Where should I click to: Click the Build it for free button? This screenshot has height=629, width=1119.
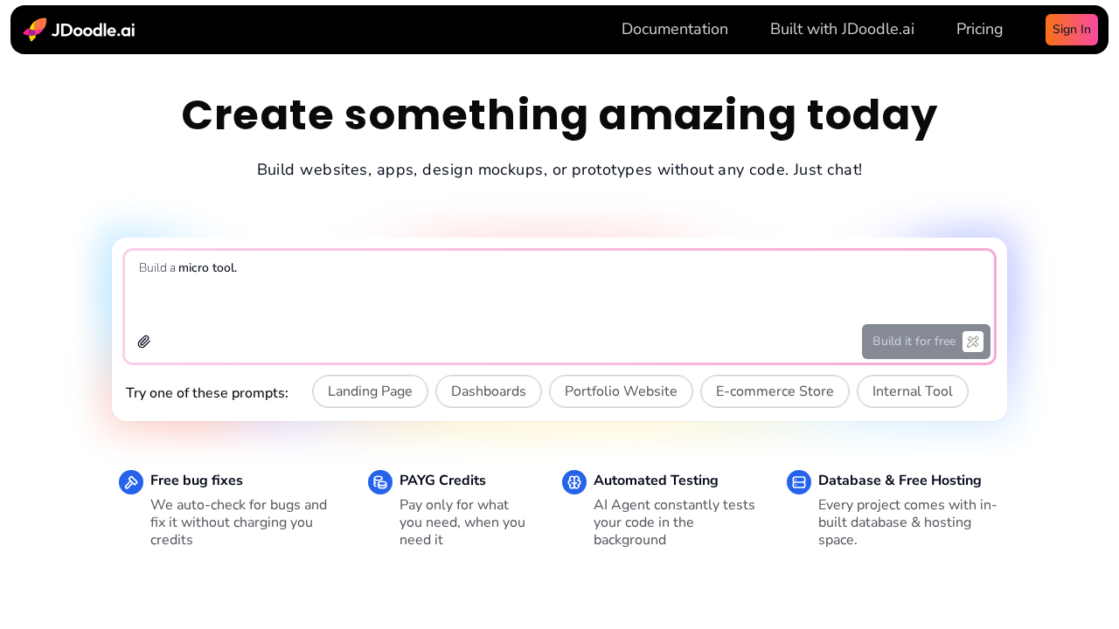click(x=913, y=340)
